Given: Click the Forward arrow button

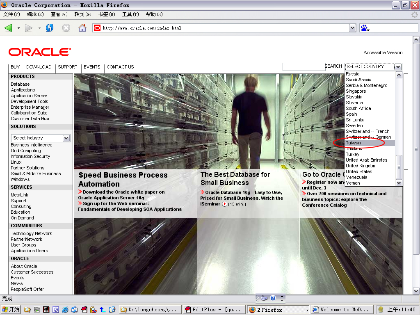Looking at the screenshot, I should [29, 28].
